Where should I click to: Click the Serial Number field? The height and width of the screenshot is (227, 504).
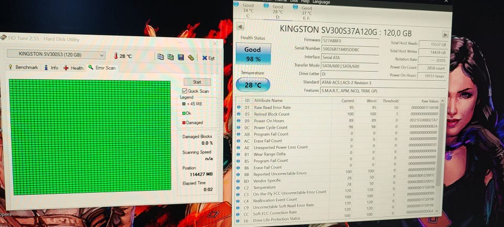[350, 49]
